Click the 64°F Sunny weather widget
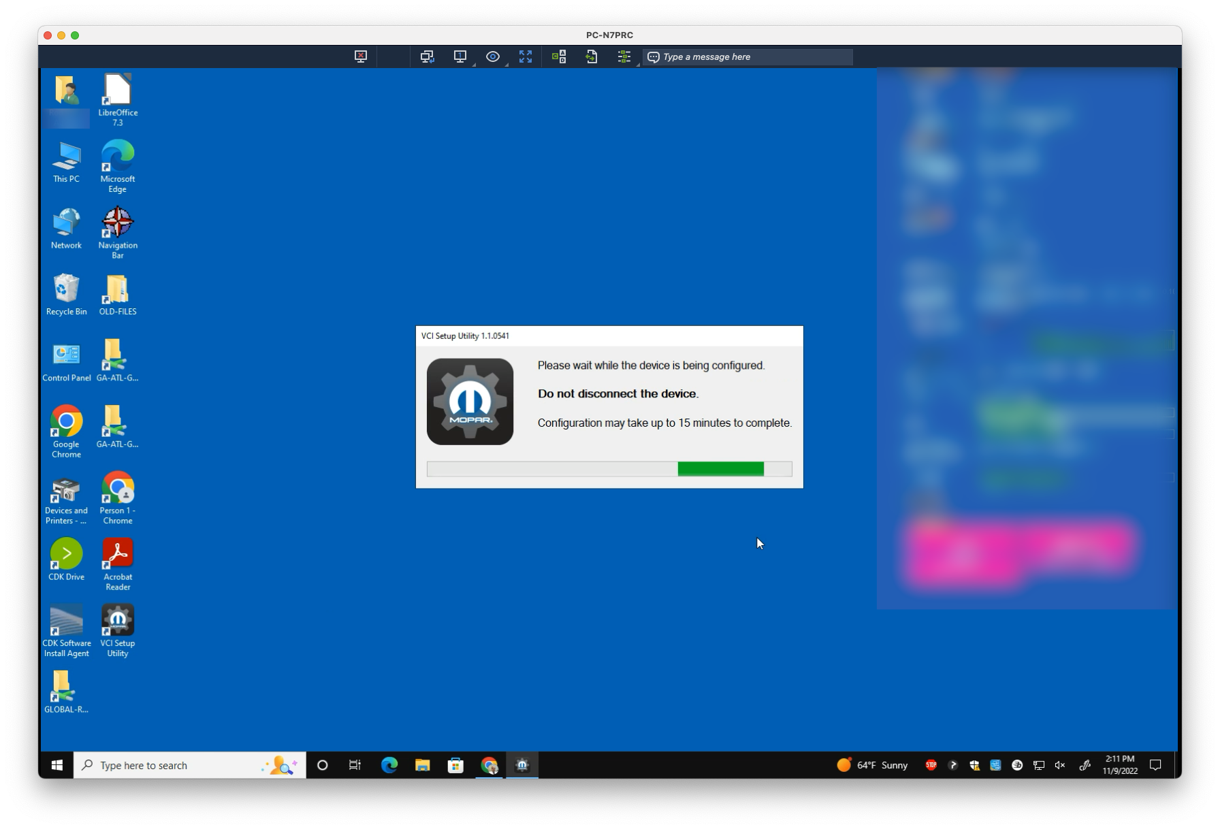Image resolution: width=1220 pixels, height=829 pixels. [x=872, y=765]
